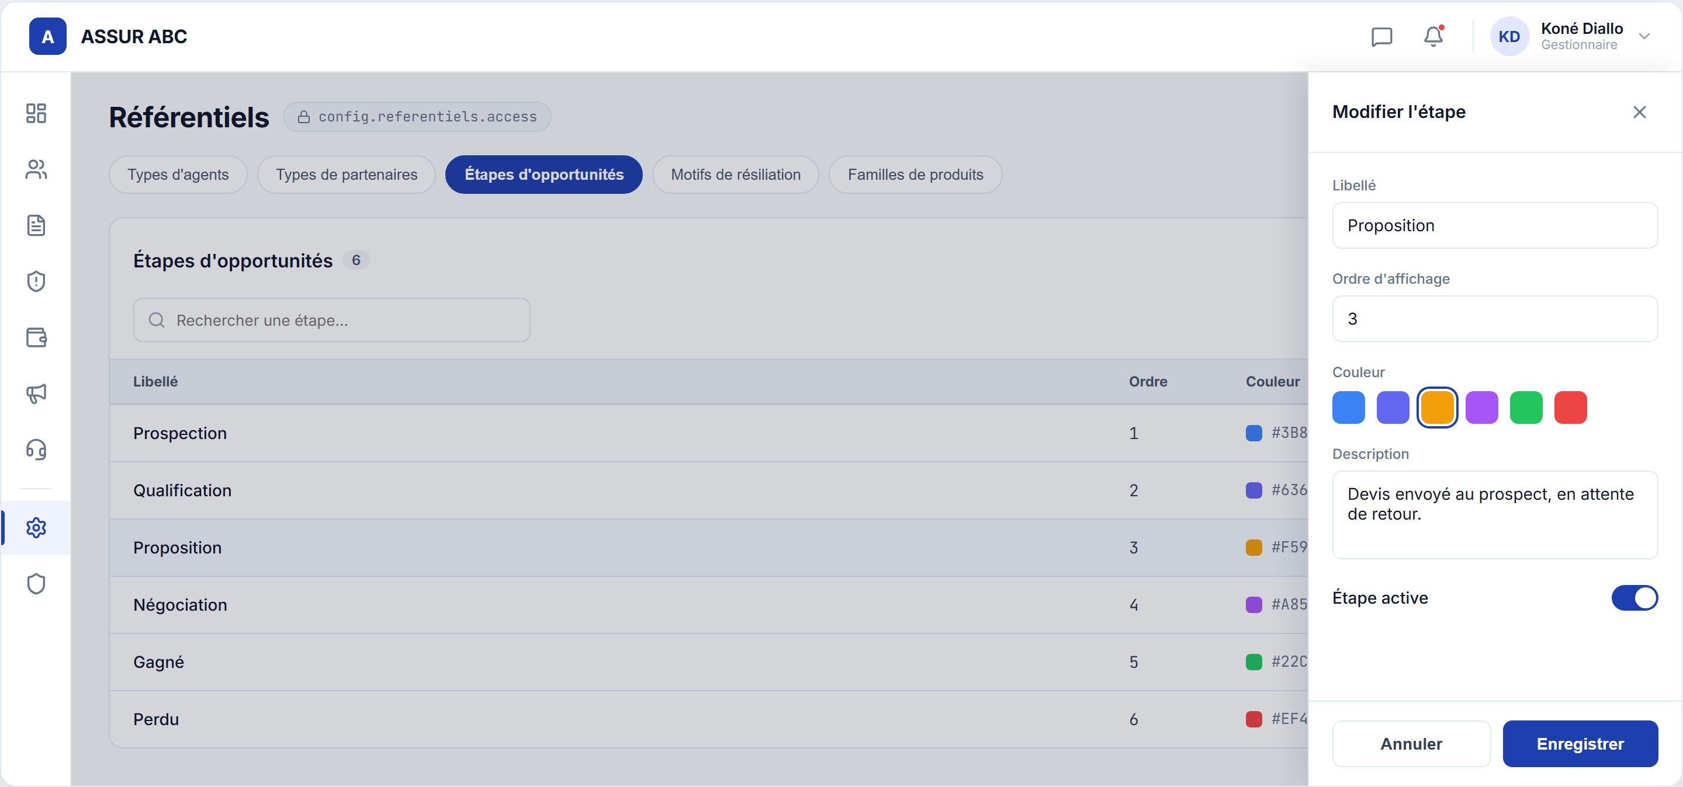Click the Annuler button
Image resolution: width=1683 pixels, height=787 pixels.
pos(1411,744)
